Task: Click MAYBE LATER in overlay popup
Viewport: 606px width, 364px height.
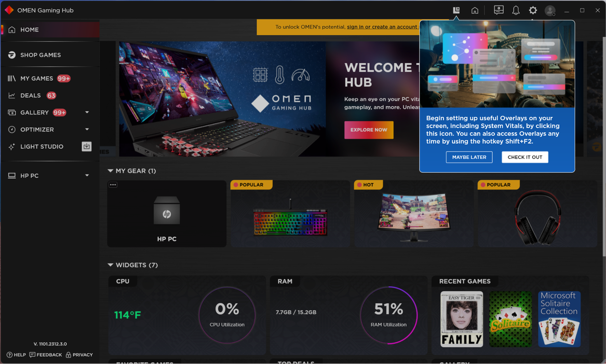Action: point(469,157)
